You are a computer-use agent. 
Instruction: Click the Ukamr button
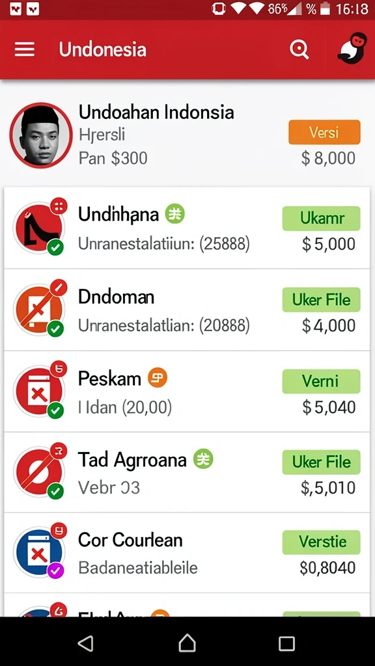pyautogui.click(x=322, y=219)
